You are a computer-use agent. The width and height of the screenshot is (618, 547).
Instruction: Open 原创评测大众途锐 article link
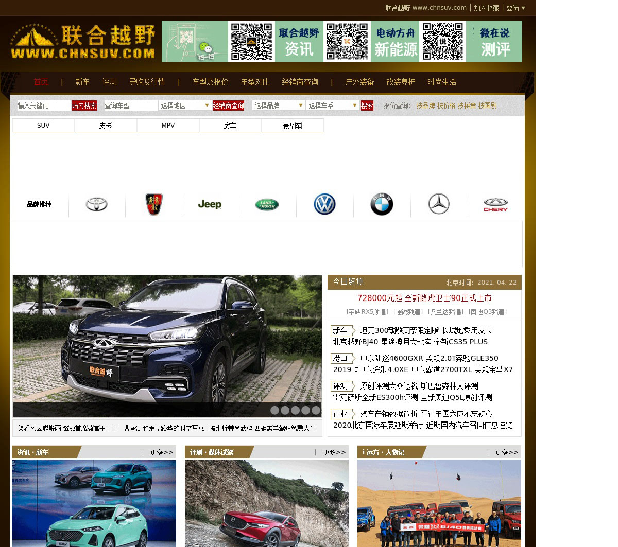coord(389,386)
